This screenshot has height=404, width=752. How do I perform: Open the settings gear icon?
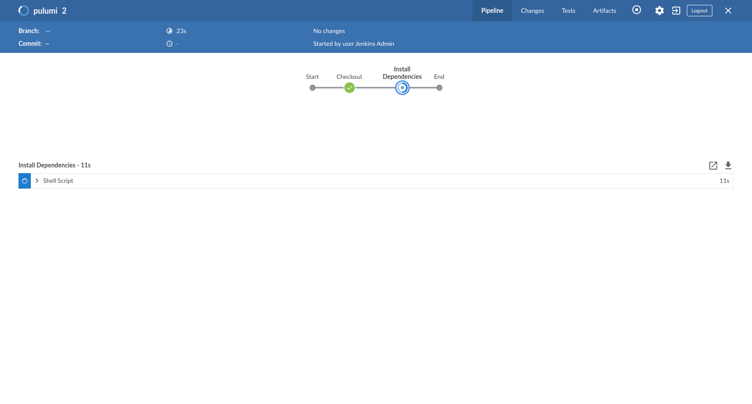pos(659,11)
